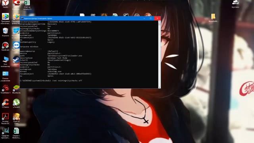Click the 'inherit {bootloadersettings}' line
The height and width of the screenshot is (143, 254).
coord(45,60)
